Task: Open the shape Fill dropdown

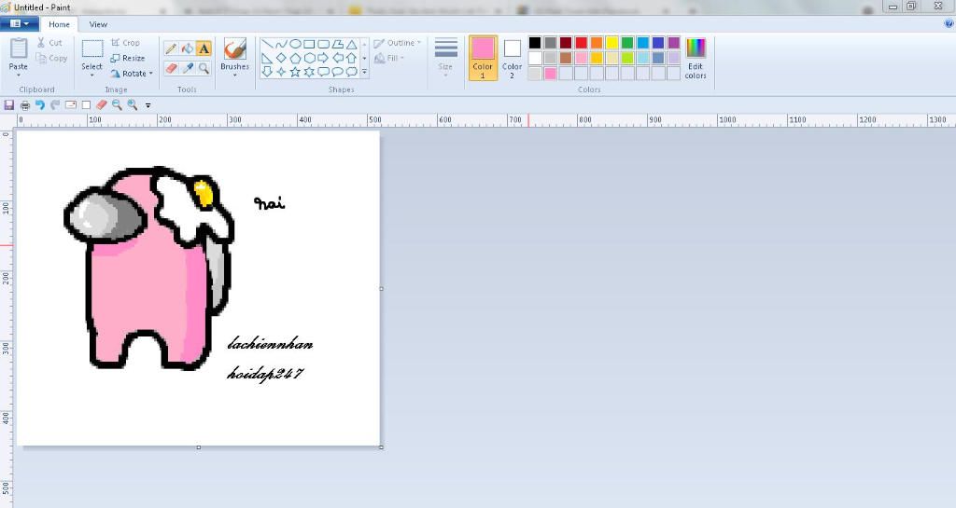Action: (389, 59)
